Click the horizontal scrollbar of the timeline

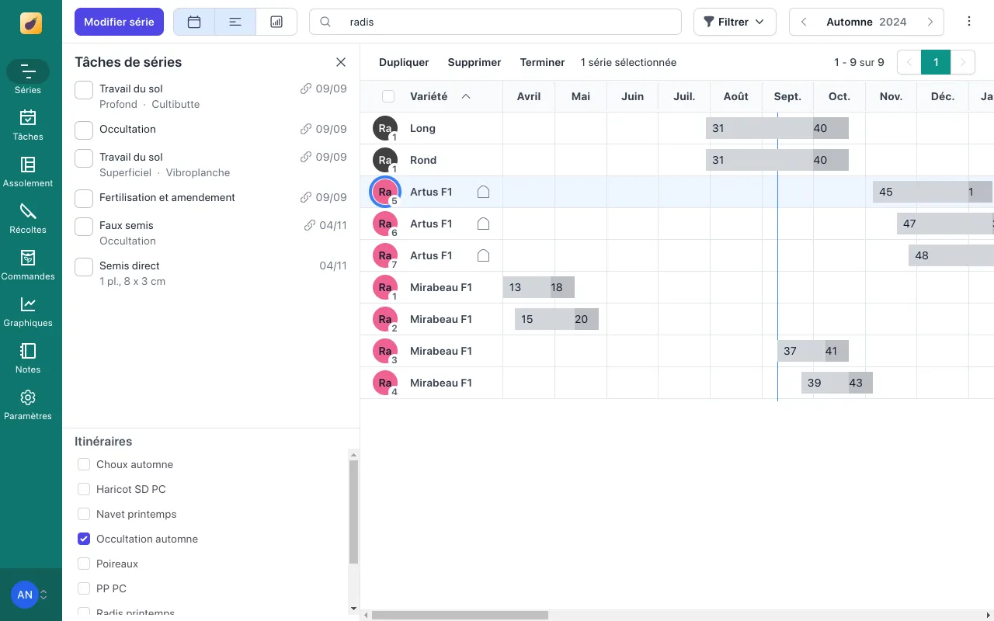[460, 615]
